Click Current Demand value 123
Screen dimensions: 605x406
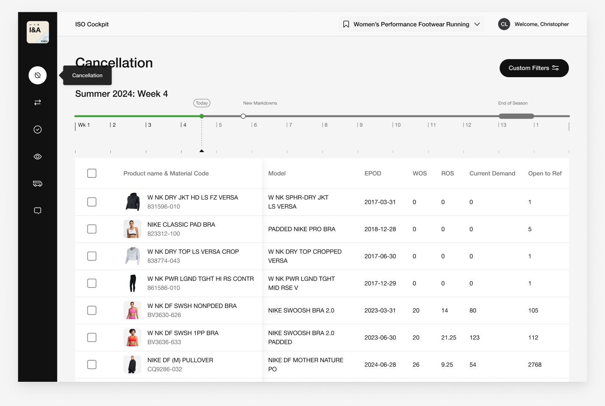[474, 338]
